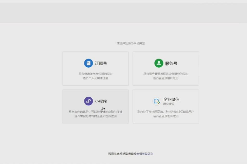247x164 pixels.
Task: Click 适合有服务内容的企业和组织注册 line
Action: [x=96, y=116]
